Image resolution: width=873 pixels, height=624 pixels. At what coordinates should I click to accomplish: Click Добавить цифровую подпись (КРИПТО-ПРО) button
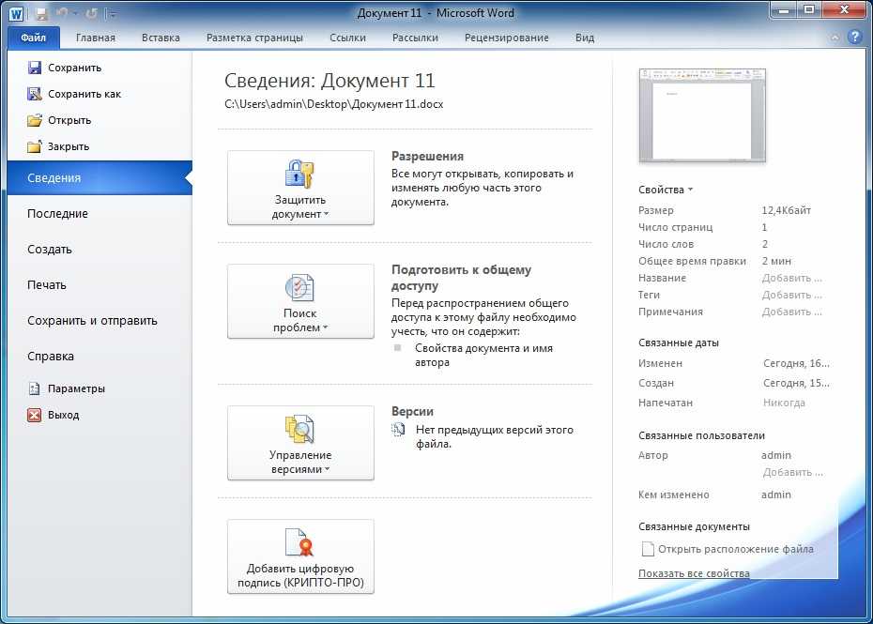(300, 556)
